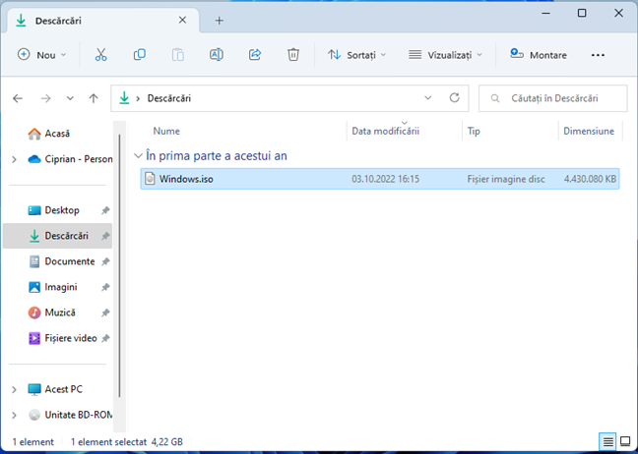Viewport: 638px width, 454px height.
Task: Open Acest PC in the sidebar
Action: (x=55, y=389)
